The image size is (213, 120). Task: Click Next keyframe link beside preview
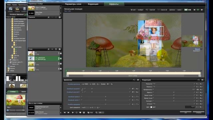click(x=197, y=49)
